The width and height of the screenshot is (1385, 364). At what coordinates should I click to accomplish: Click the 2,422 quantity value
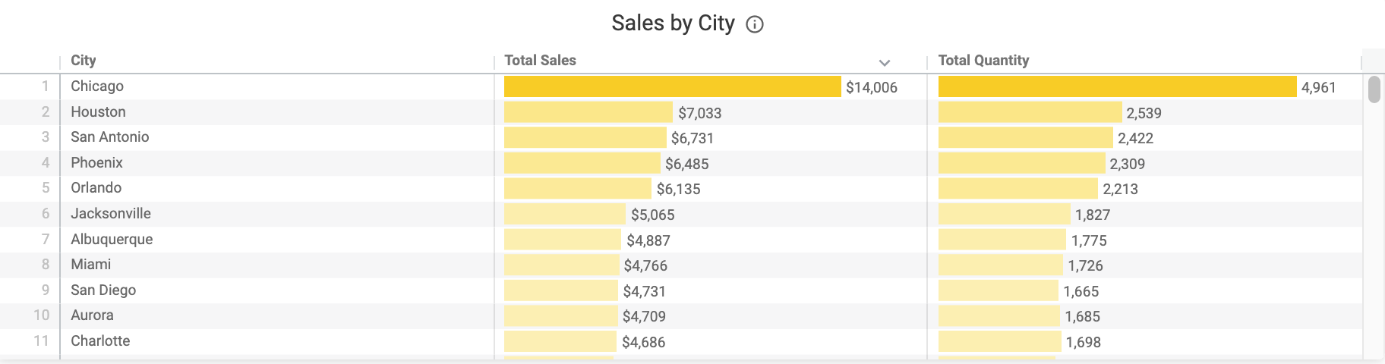1136,139
